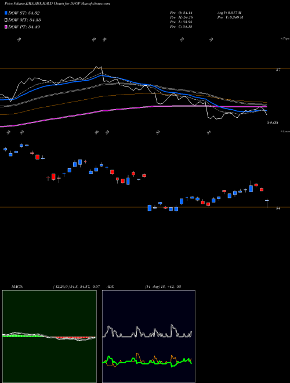
Task: Click the 'ADX' panel heading
Action: 110,287
